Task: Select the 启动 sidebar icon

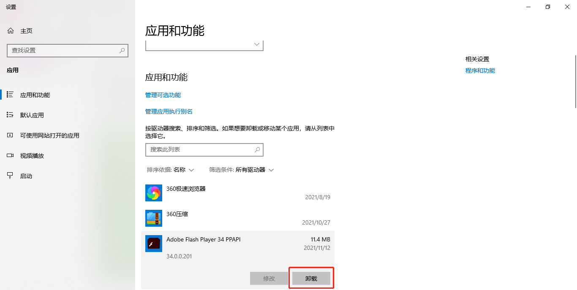Action: [x=10, y=176]
